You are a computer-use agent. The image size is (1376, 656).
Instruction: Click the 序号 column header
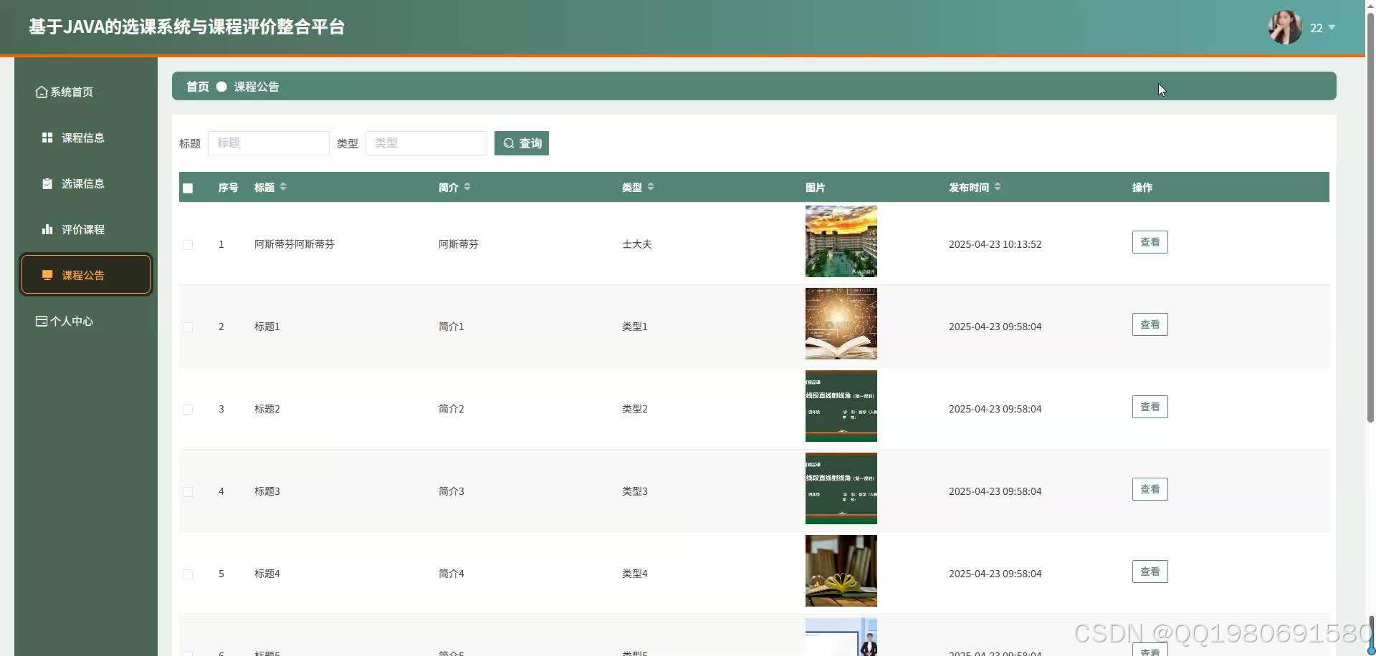[x=229, y=188]
